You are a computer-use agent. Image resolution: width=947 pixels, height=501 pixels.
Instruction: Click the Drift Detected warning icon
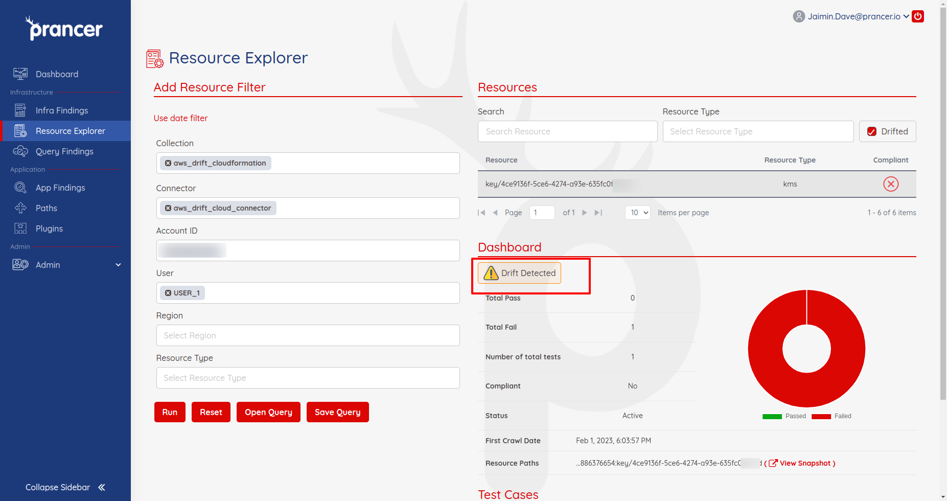(491, 273)
